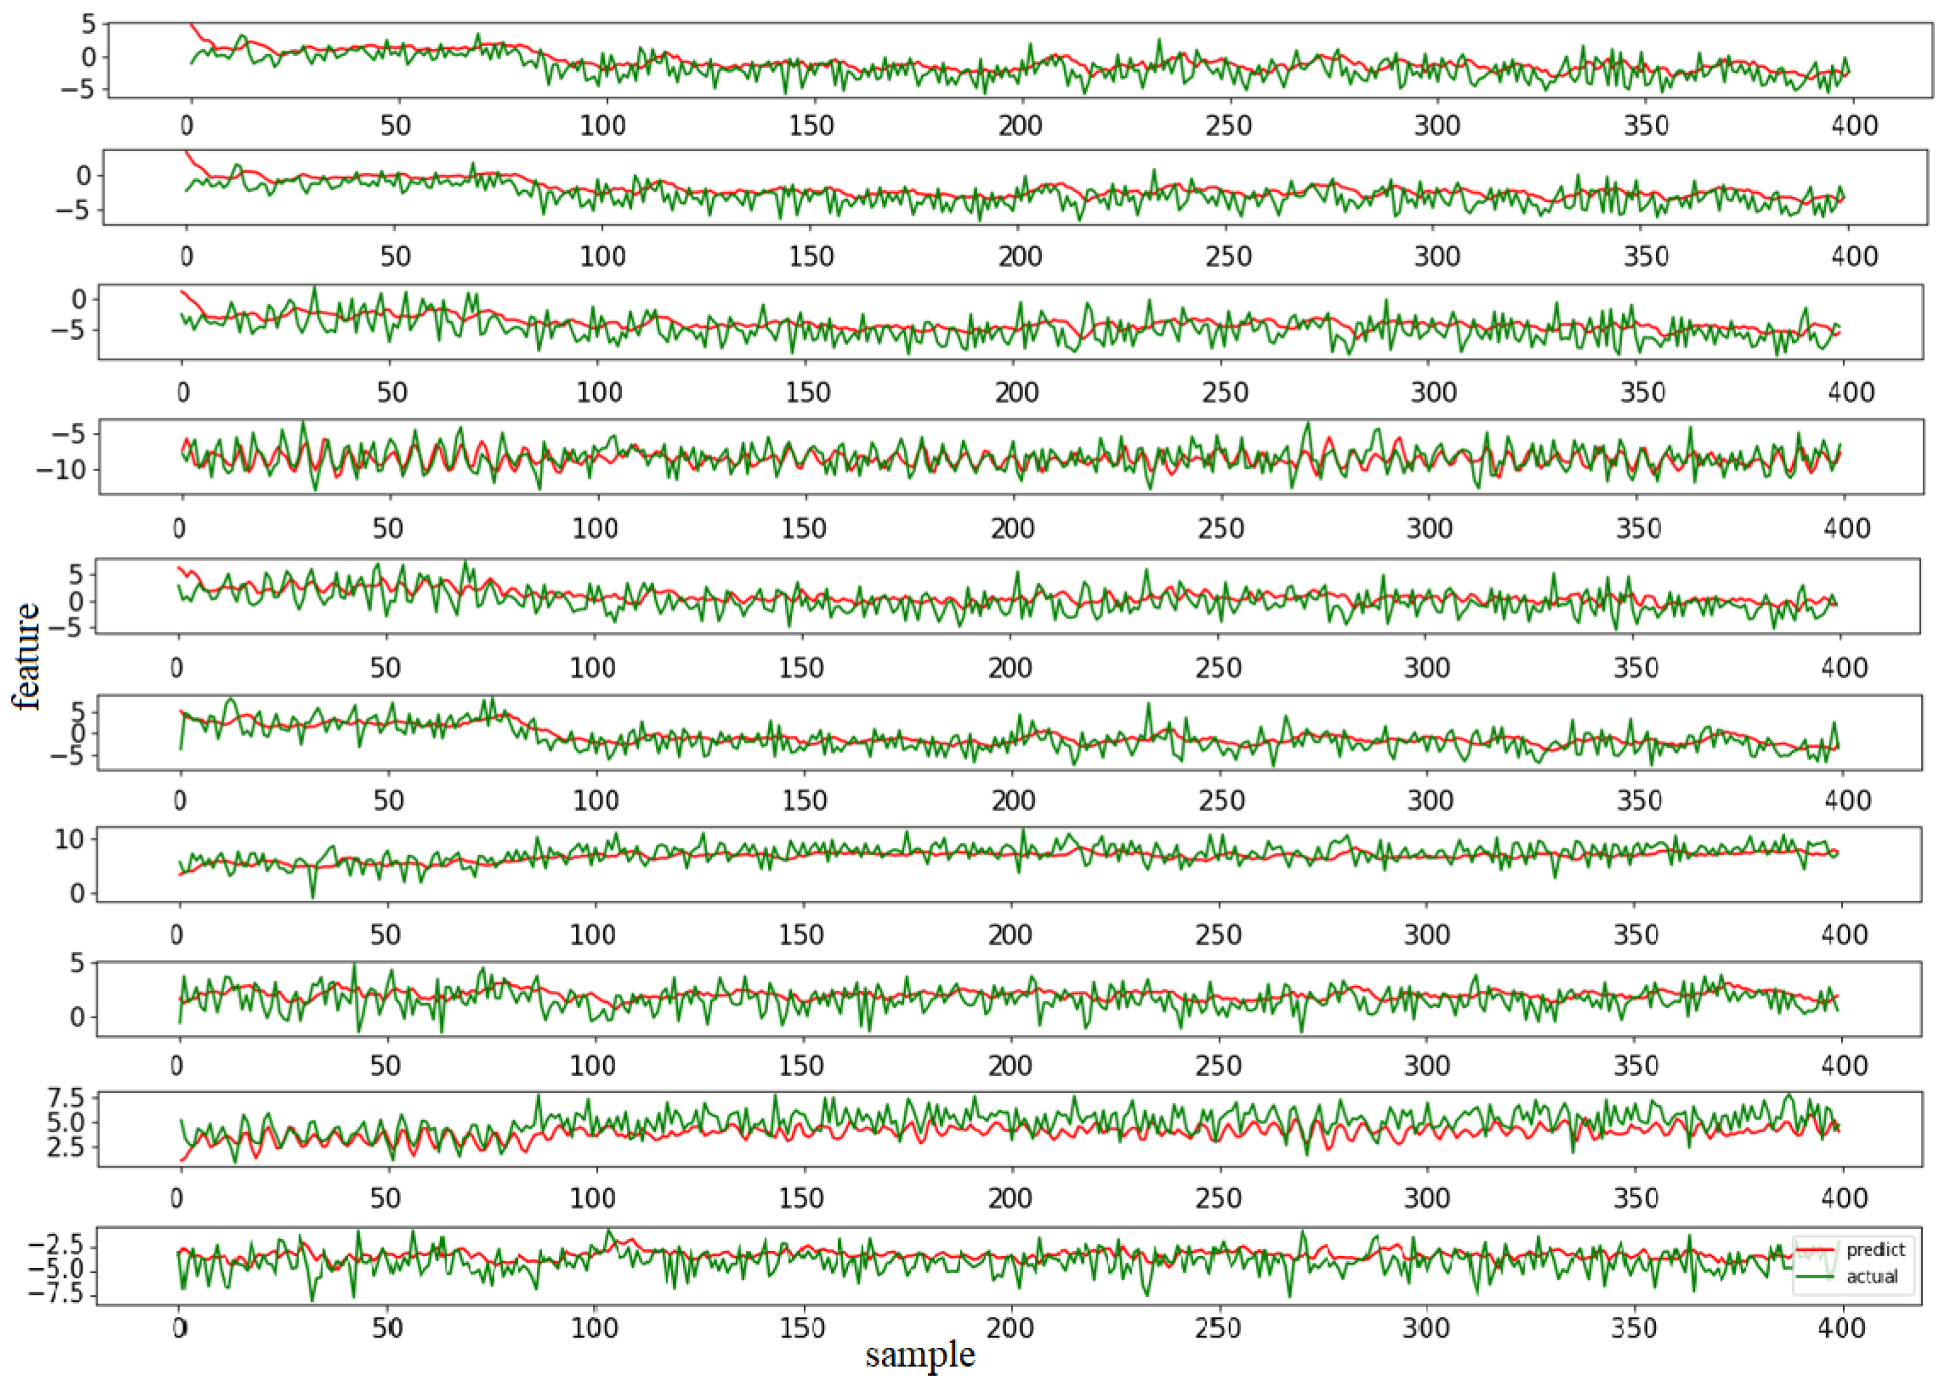This screenshot has height=1387, width=1945.
Task: Click the y-axis tick label '10'
Action: tap(70, 840)
